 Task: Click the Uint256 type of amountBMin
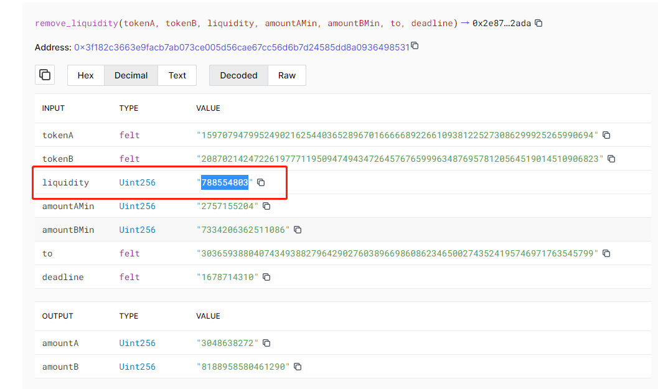137,230
